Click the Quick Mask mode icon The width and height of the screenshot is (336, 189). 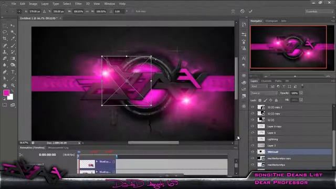(x=5, y=105)
